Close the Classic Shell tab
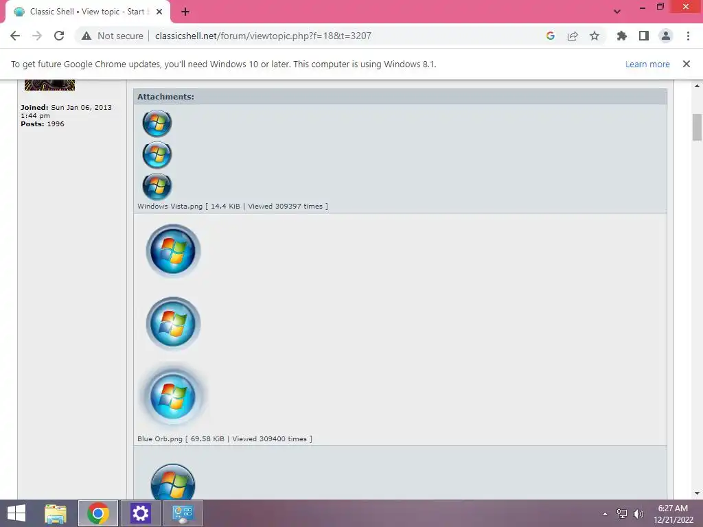This screenshot has height=527, width=703. [x=159, y=12]
